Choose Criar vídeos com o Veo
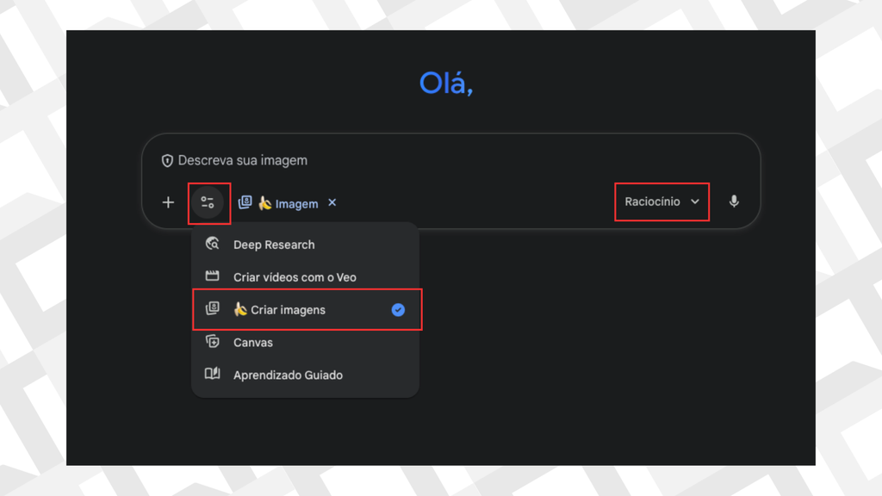Viewport: 882px width, 496px height. click(295, 277)
